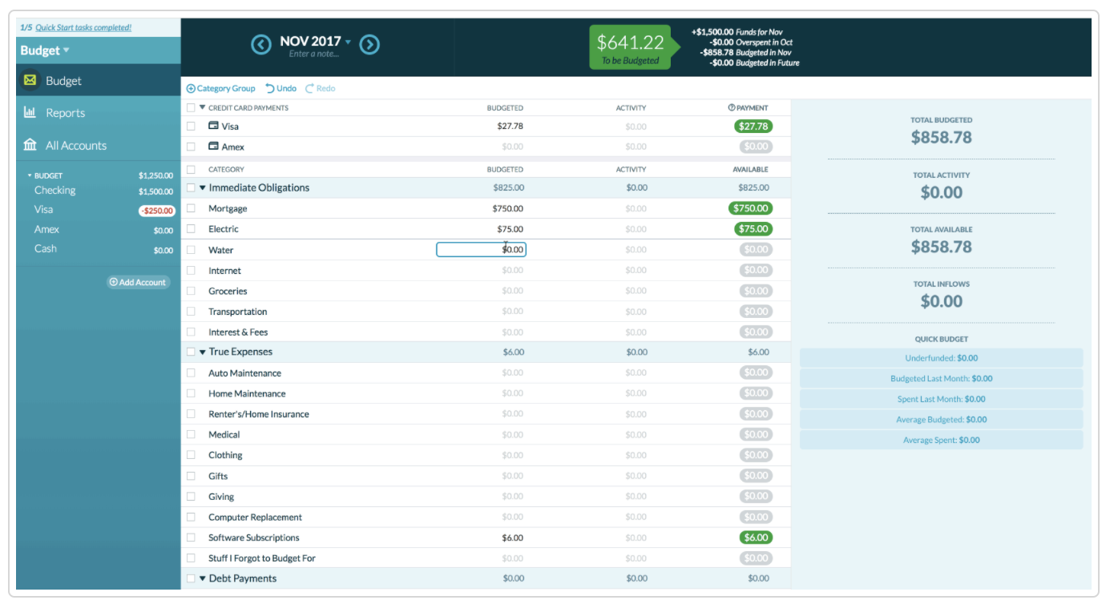Click the Enter a note field
This screenshot has height=604, width=1106.
[314, 54]
